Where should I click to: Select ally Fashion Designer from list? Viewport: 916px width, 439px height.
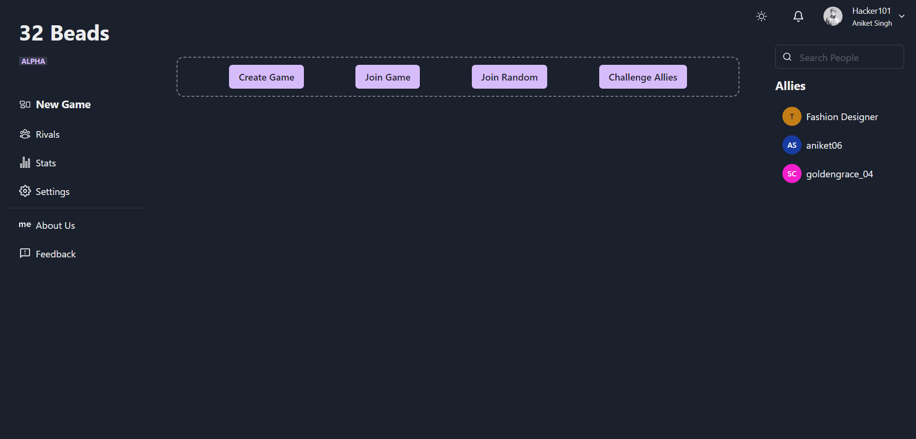842,117
